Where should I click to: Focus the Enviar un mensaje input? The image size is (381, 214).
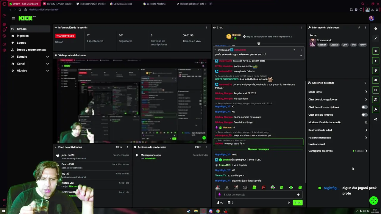click(x=258, y=195)
